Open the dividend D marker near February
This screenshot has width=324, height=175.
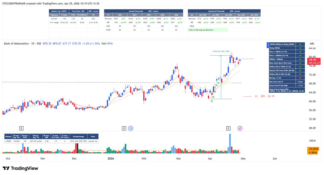(131, 128)
